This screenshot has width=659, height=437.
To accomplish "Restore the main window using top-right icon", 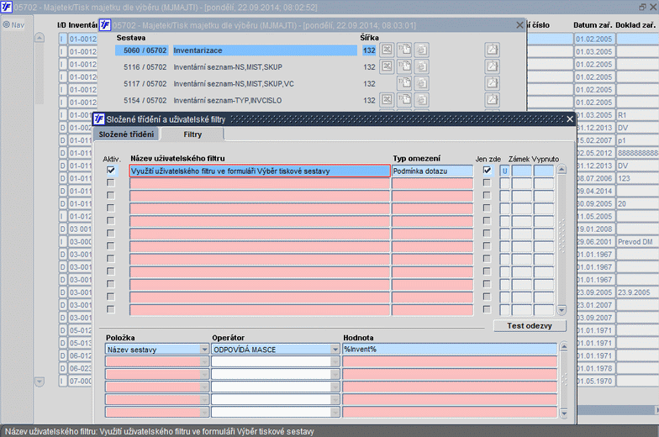I will tap(642, 7).
